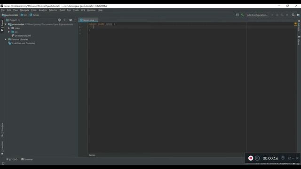The image size is (301, 169).
Task: Click Add Configuration button
Action: click(257, 15)
